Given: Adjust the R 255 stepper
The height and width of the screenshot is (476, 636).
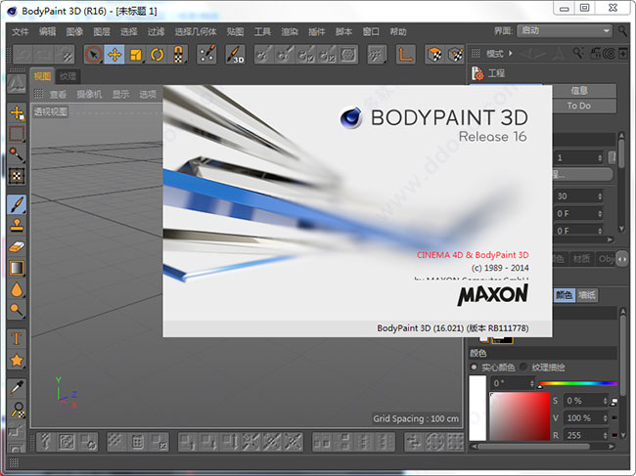Looking at the screenshot, I should (x=605, y=435).
